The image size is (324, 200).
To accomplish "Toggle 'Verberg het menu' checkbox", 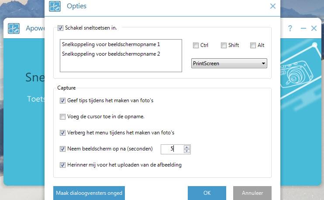I will coord(62,133).
